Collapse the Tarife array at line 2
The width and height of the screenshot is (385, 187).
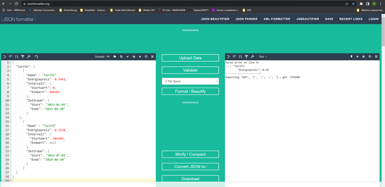pos(10,67)
